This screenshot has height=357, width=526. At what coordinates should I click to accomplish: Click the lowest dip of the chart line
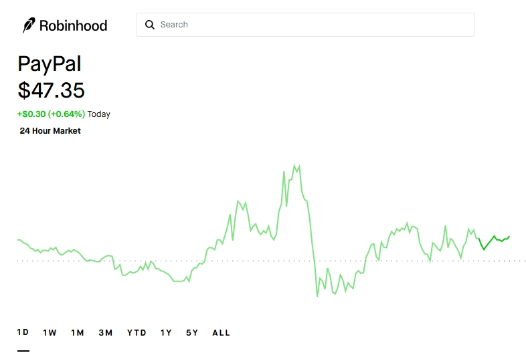(317, 295)
